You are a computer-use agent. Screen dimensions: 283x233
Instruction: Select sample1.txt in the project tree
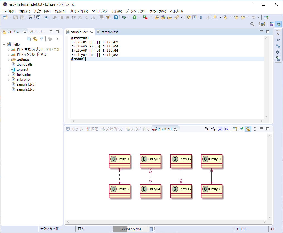coord(25,84)
